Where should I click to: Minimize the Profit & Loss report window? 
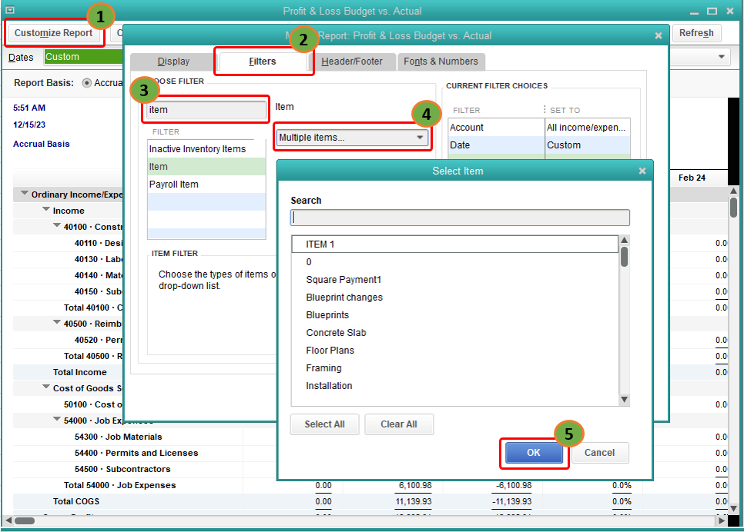click(x=694, y=12)
